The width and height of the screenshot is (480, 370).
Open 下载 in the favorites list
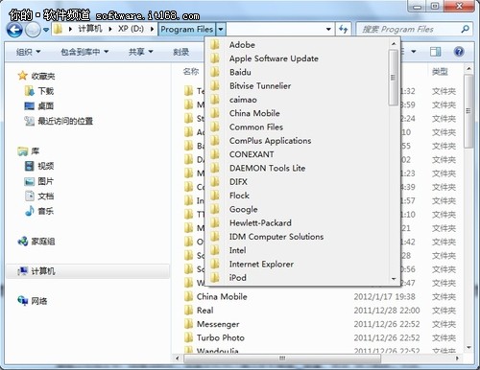(39, 91)
